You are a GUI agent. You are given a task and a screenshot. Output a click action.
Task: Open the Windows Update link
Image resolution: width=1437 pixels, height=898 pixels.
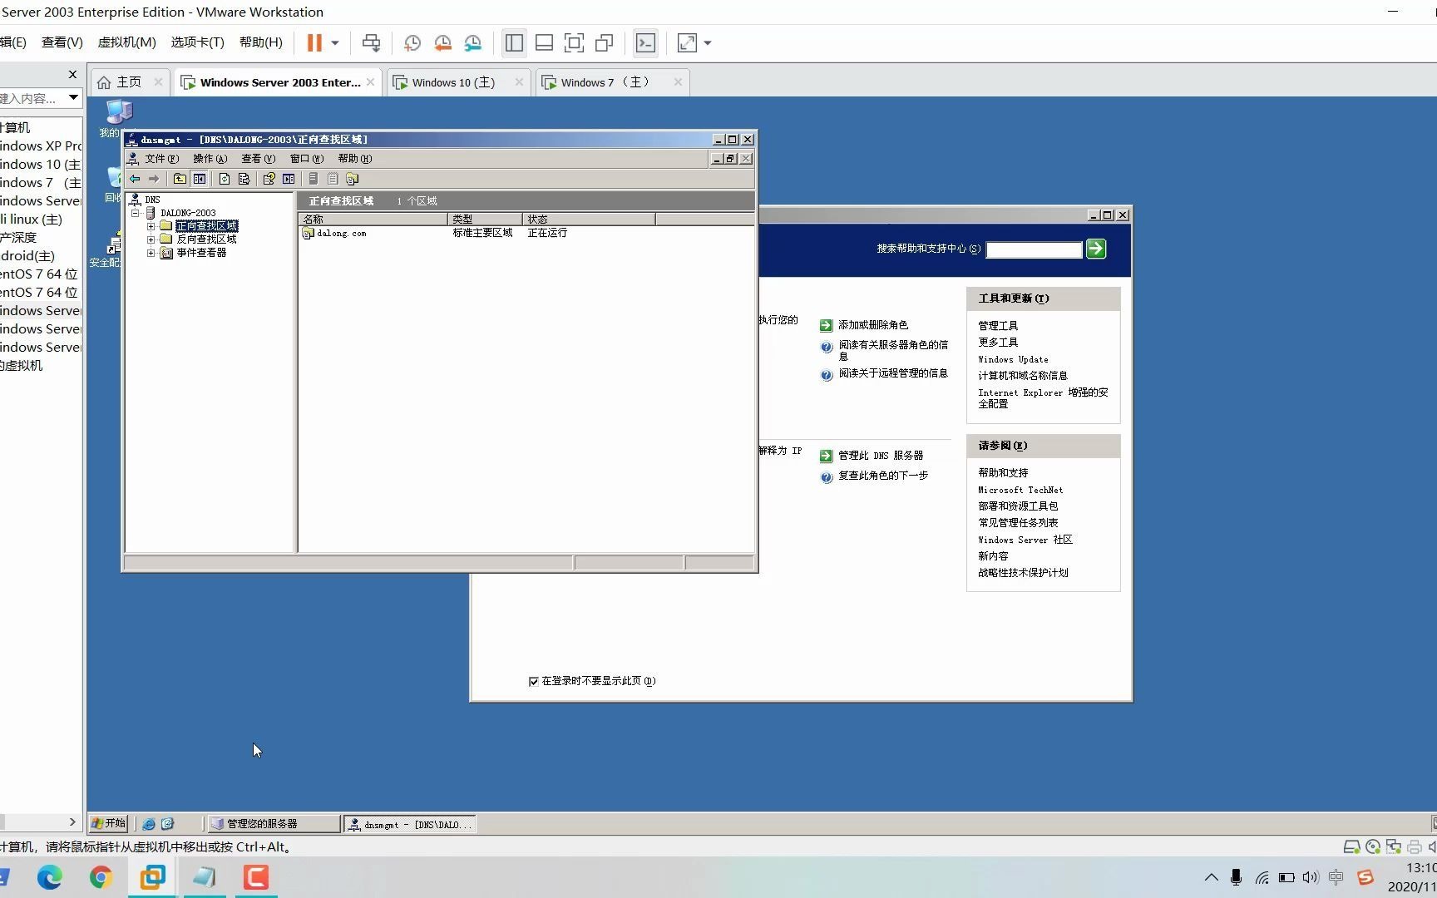click(x=1013, y=359)
